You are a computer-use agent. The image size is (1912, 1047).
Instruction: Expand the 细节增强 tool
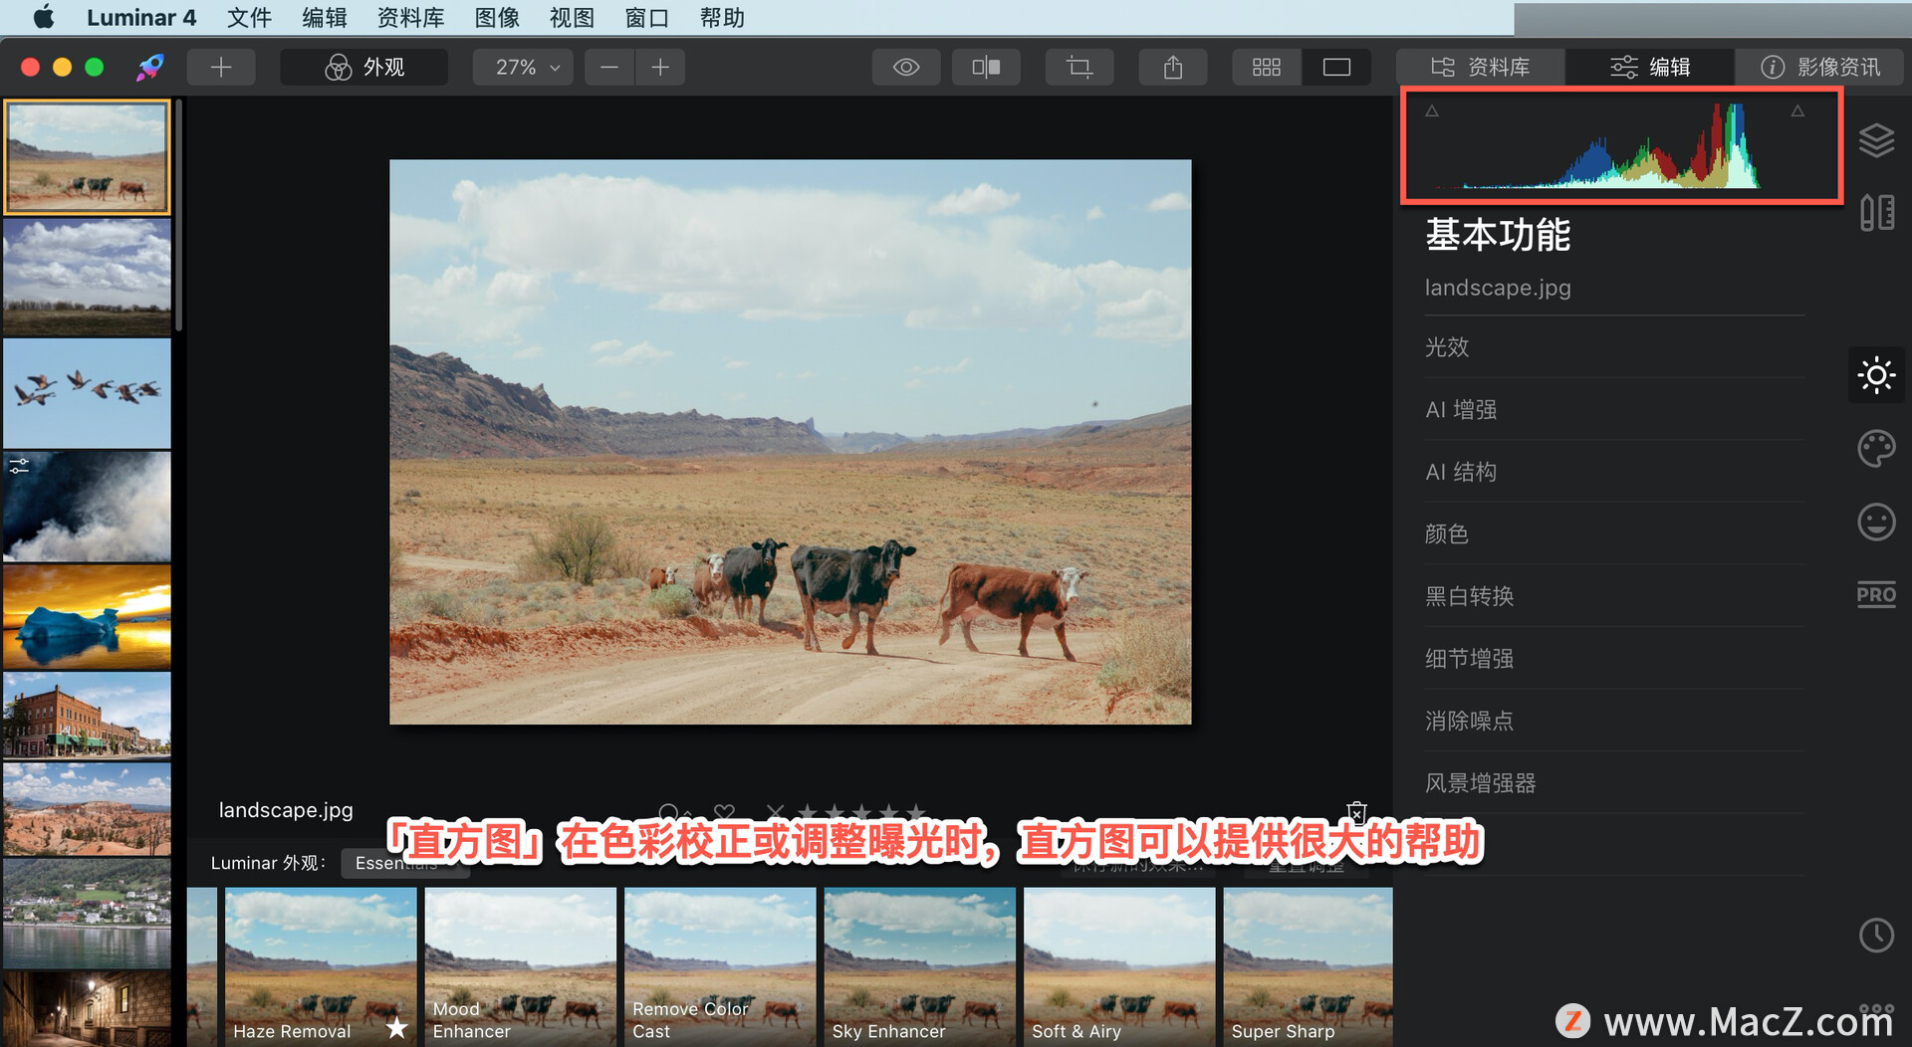1614,658
